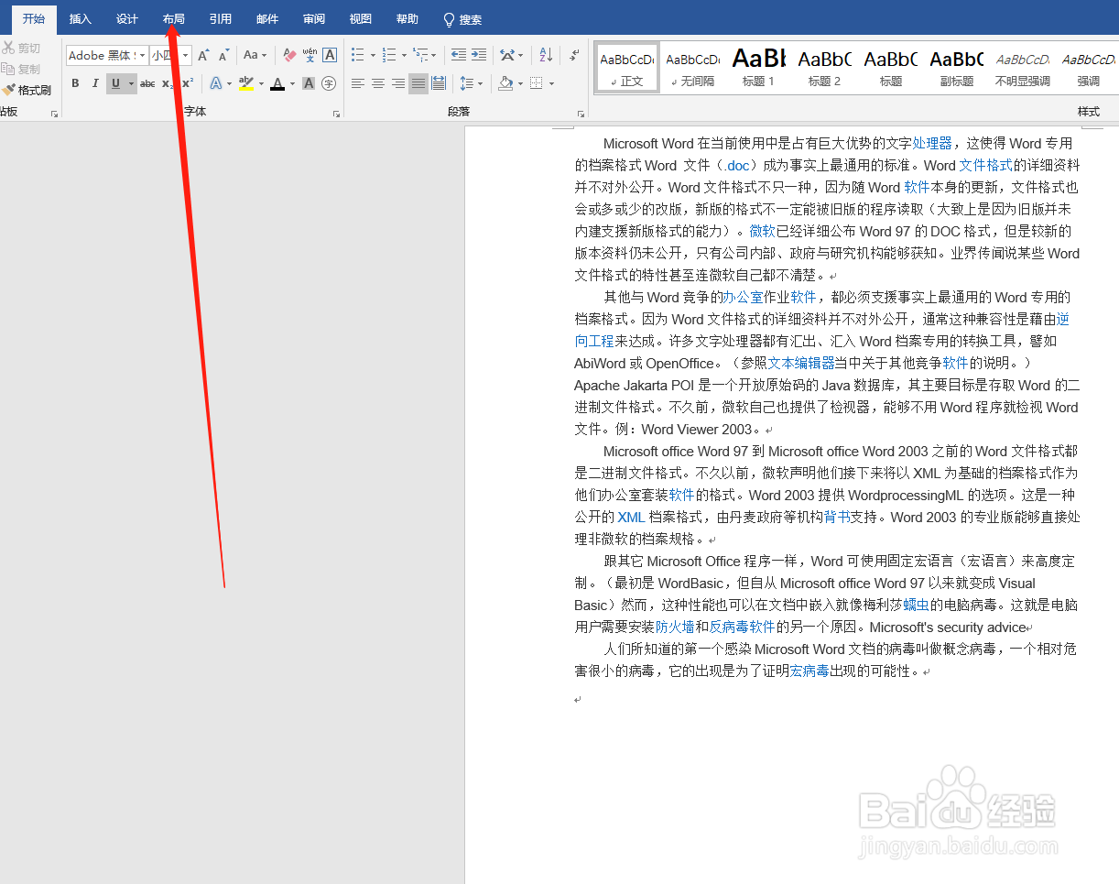Open the 邮件 (Mailings) tab
This screenshot has height=884, width=1119.
coord(267,19)
